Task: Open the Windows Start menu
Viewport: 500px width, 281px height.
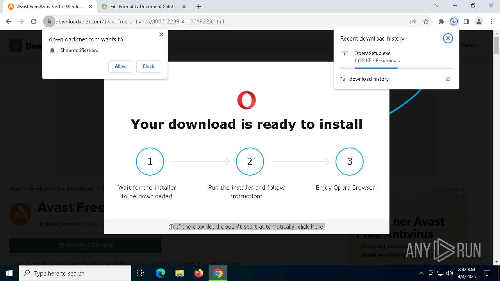Action: [x=9, y=273]
